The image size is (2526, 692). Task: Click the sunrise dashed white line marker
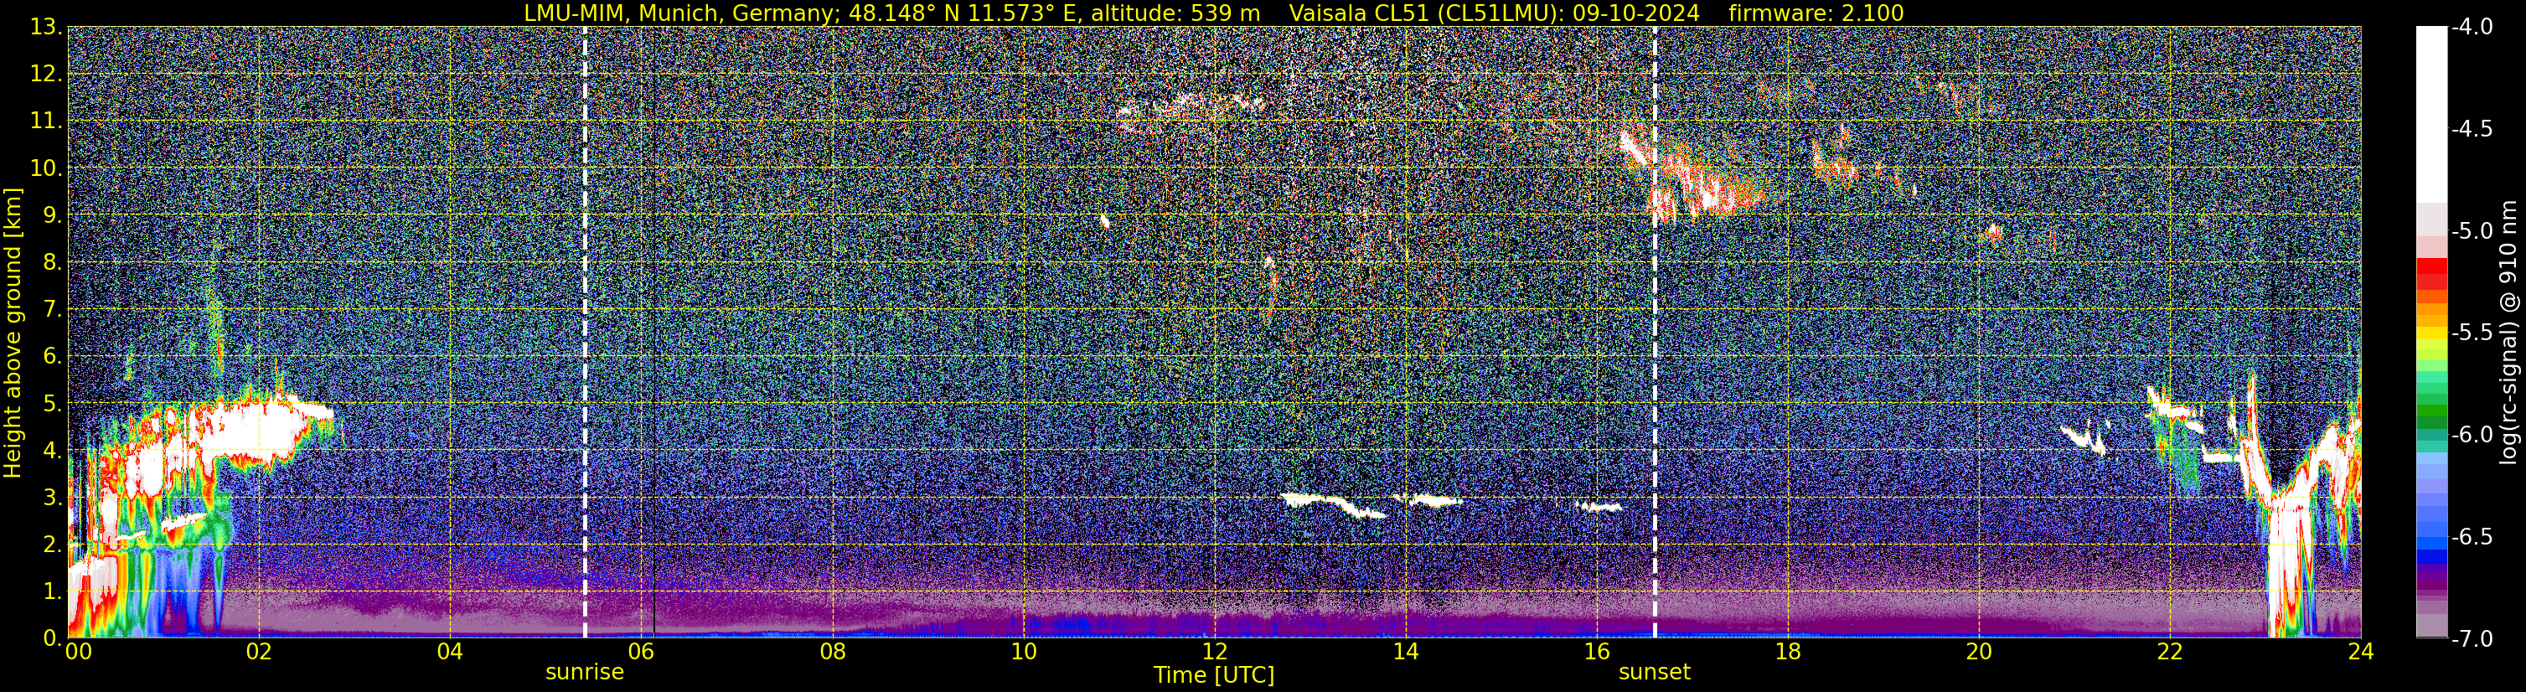pyautogui.click(x=586, y=333)
